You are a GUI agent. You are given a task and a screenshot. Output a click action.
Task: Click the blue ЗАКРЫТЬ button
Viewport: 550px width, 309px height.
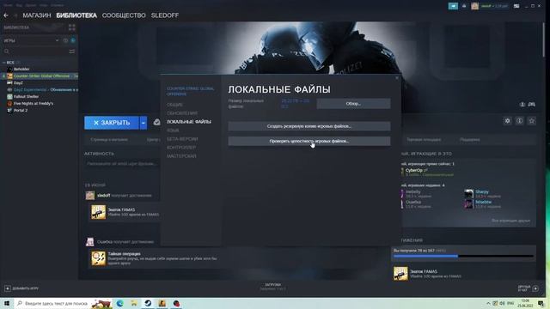coord(112,123)
